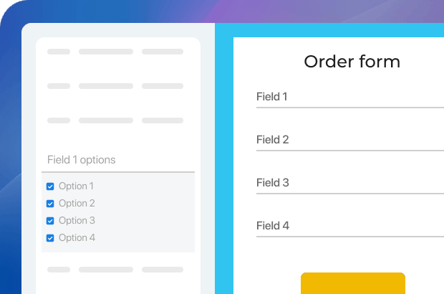The image size is (444, 294).
Task: Uncheck the Option 1 checkbox
Action: (x=50, y=186)
